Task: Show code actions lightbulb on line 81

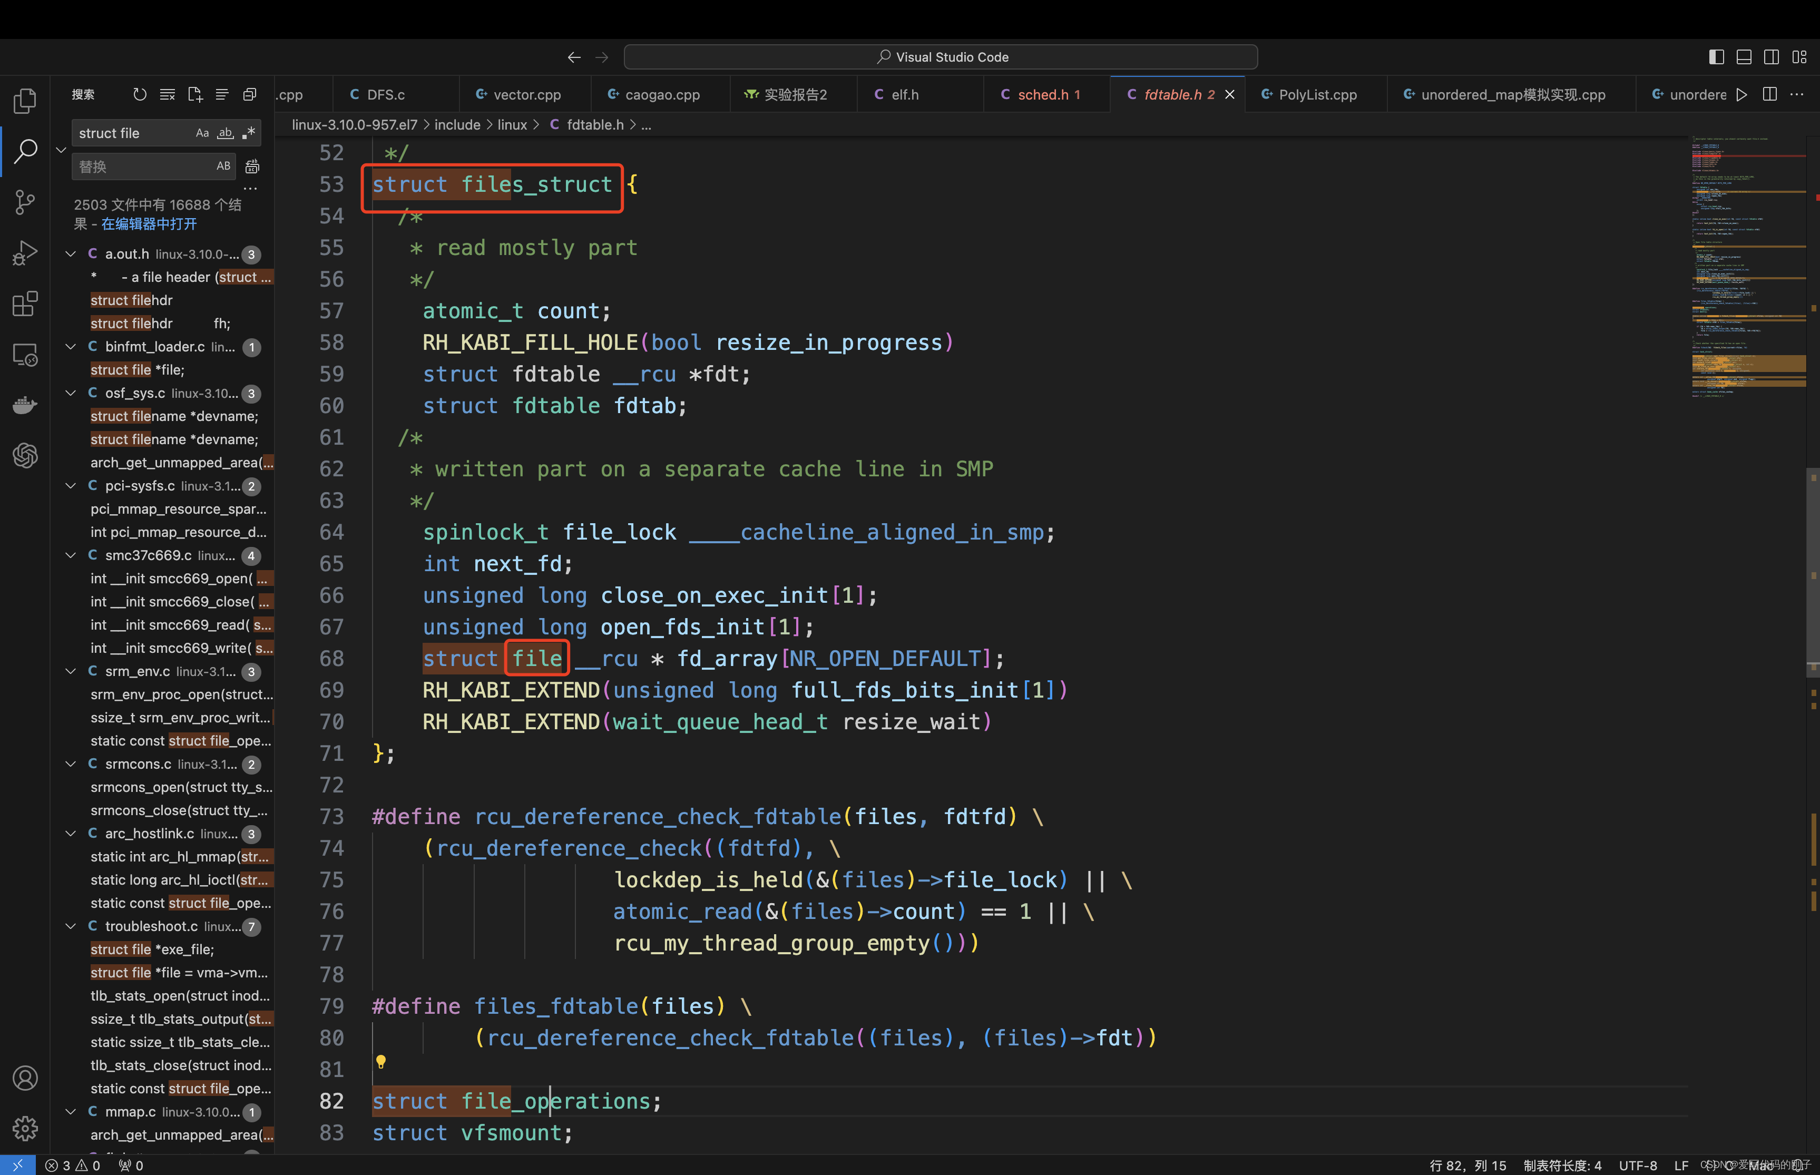Action: (380, 1061)
